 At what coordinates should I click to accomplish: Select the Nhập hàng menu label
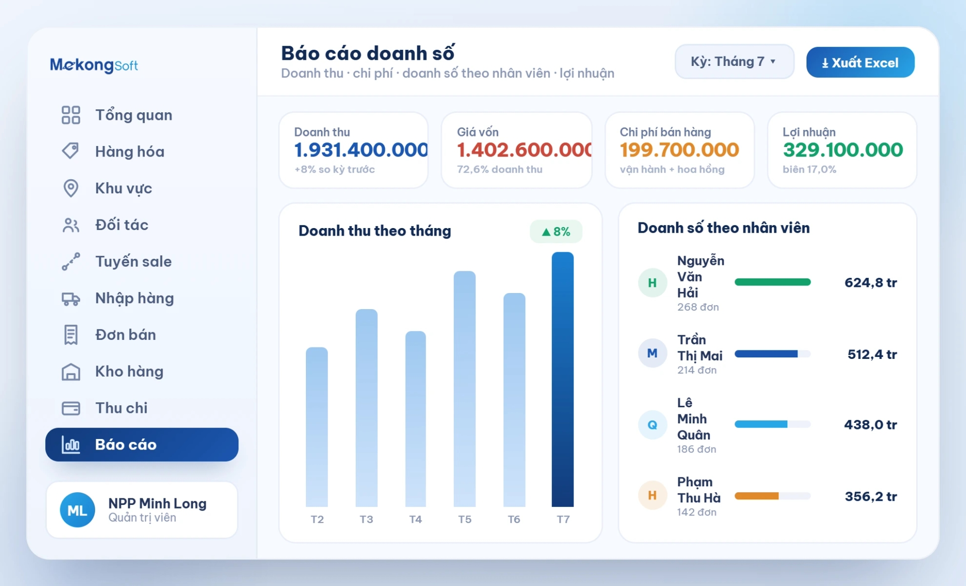click(134, 298)
